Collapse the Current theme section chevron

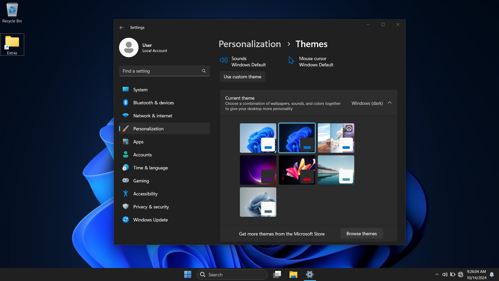coord(390,103)
